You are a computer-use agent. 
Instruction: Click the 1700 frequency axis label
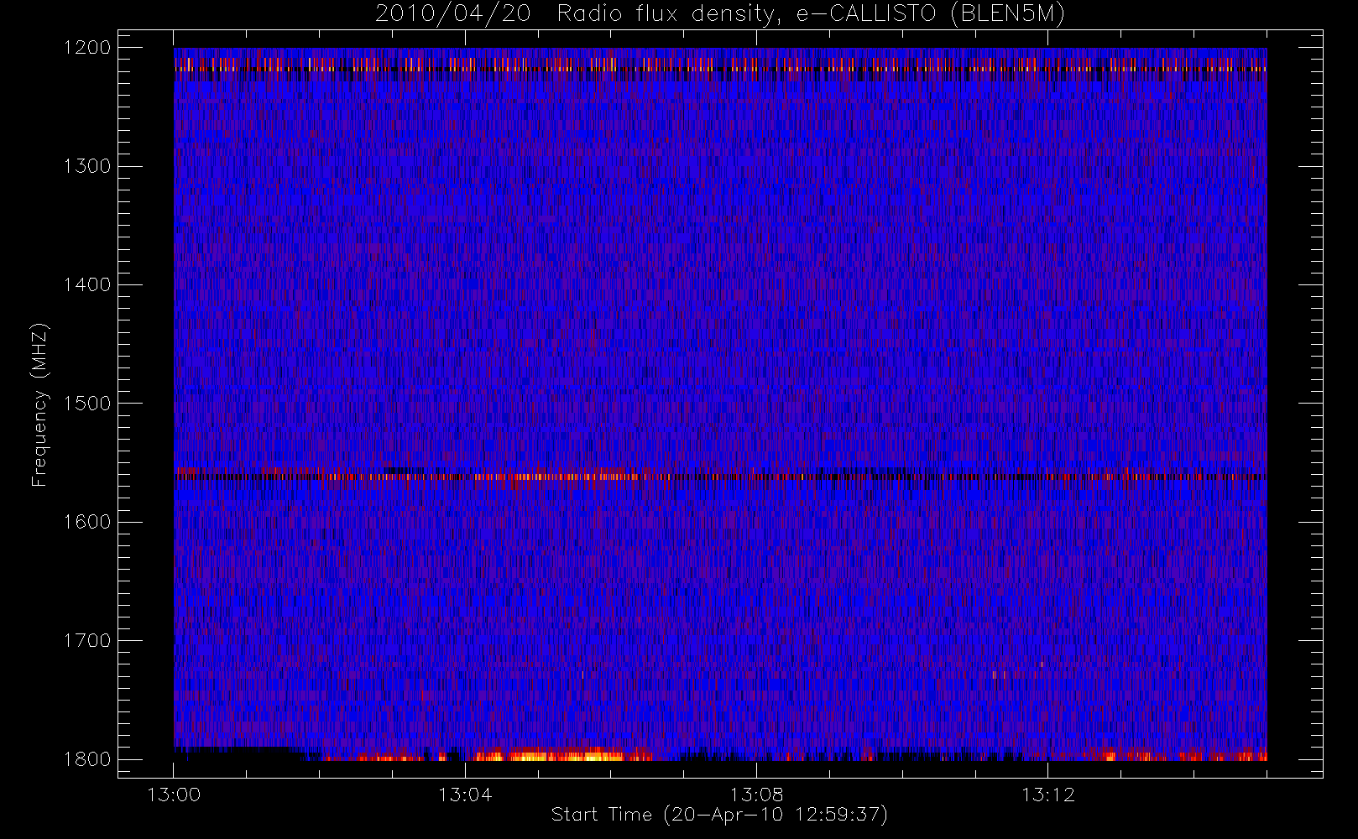[x=87, y=640]
